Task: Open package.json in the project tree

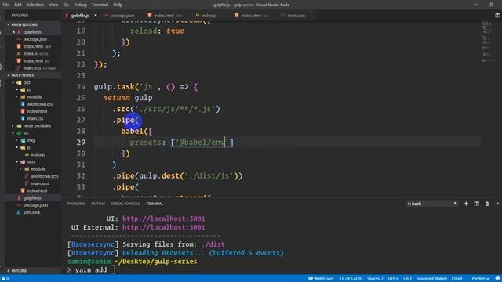Action: pyautogui.click(x=35, y=205)
